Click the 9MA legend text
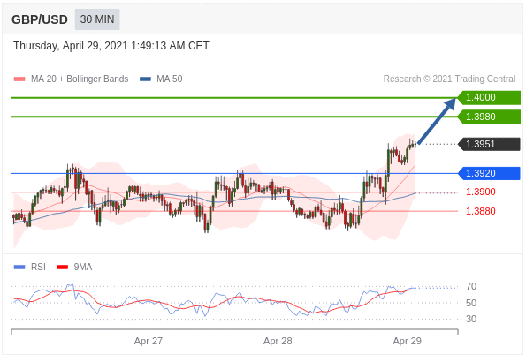This screenshot has width=526, height=362. 83,267
